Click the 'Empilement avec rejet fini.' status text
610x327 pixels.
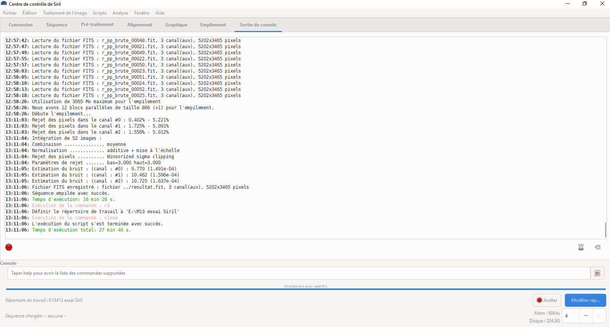click(306, 287)
